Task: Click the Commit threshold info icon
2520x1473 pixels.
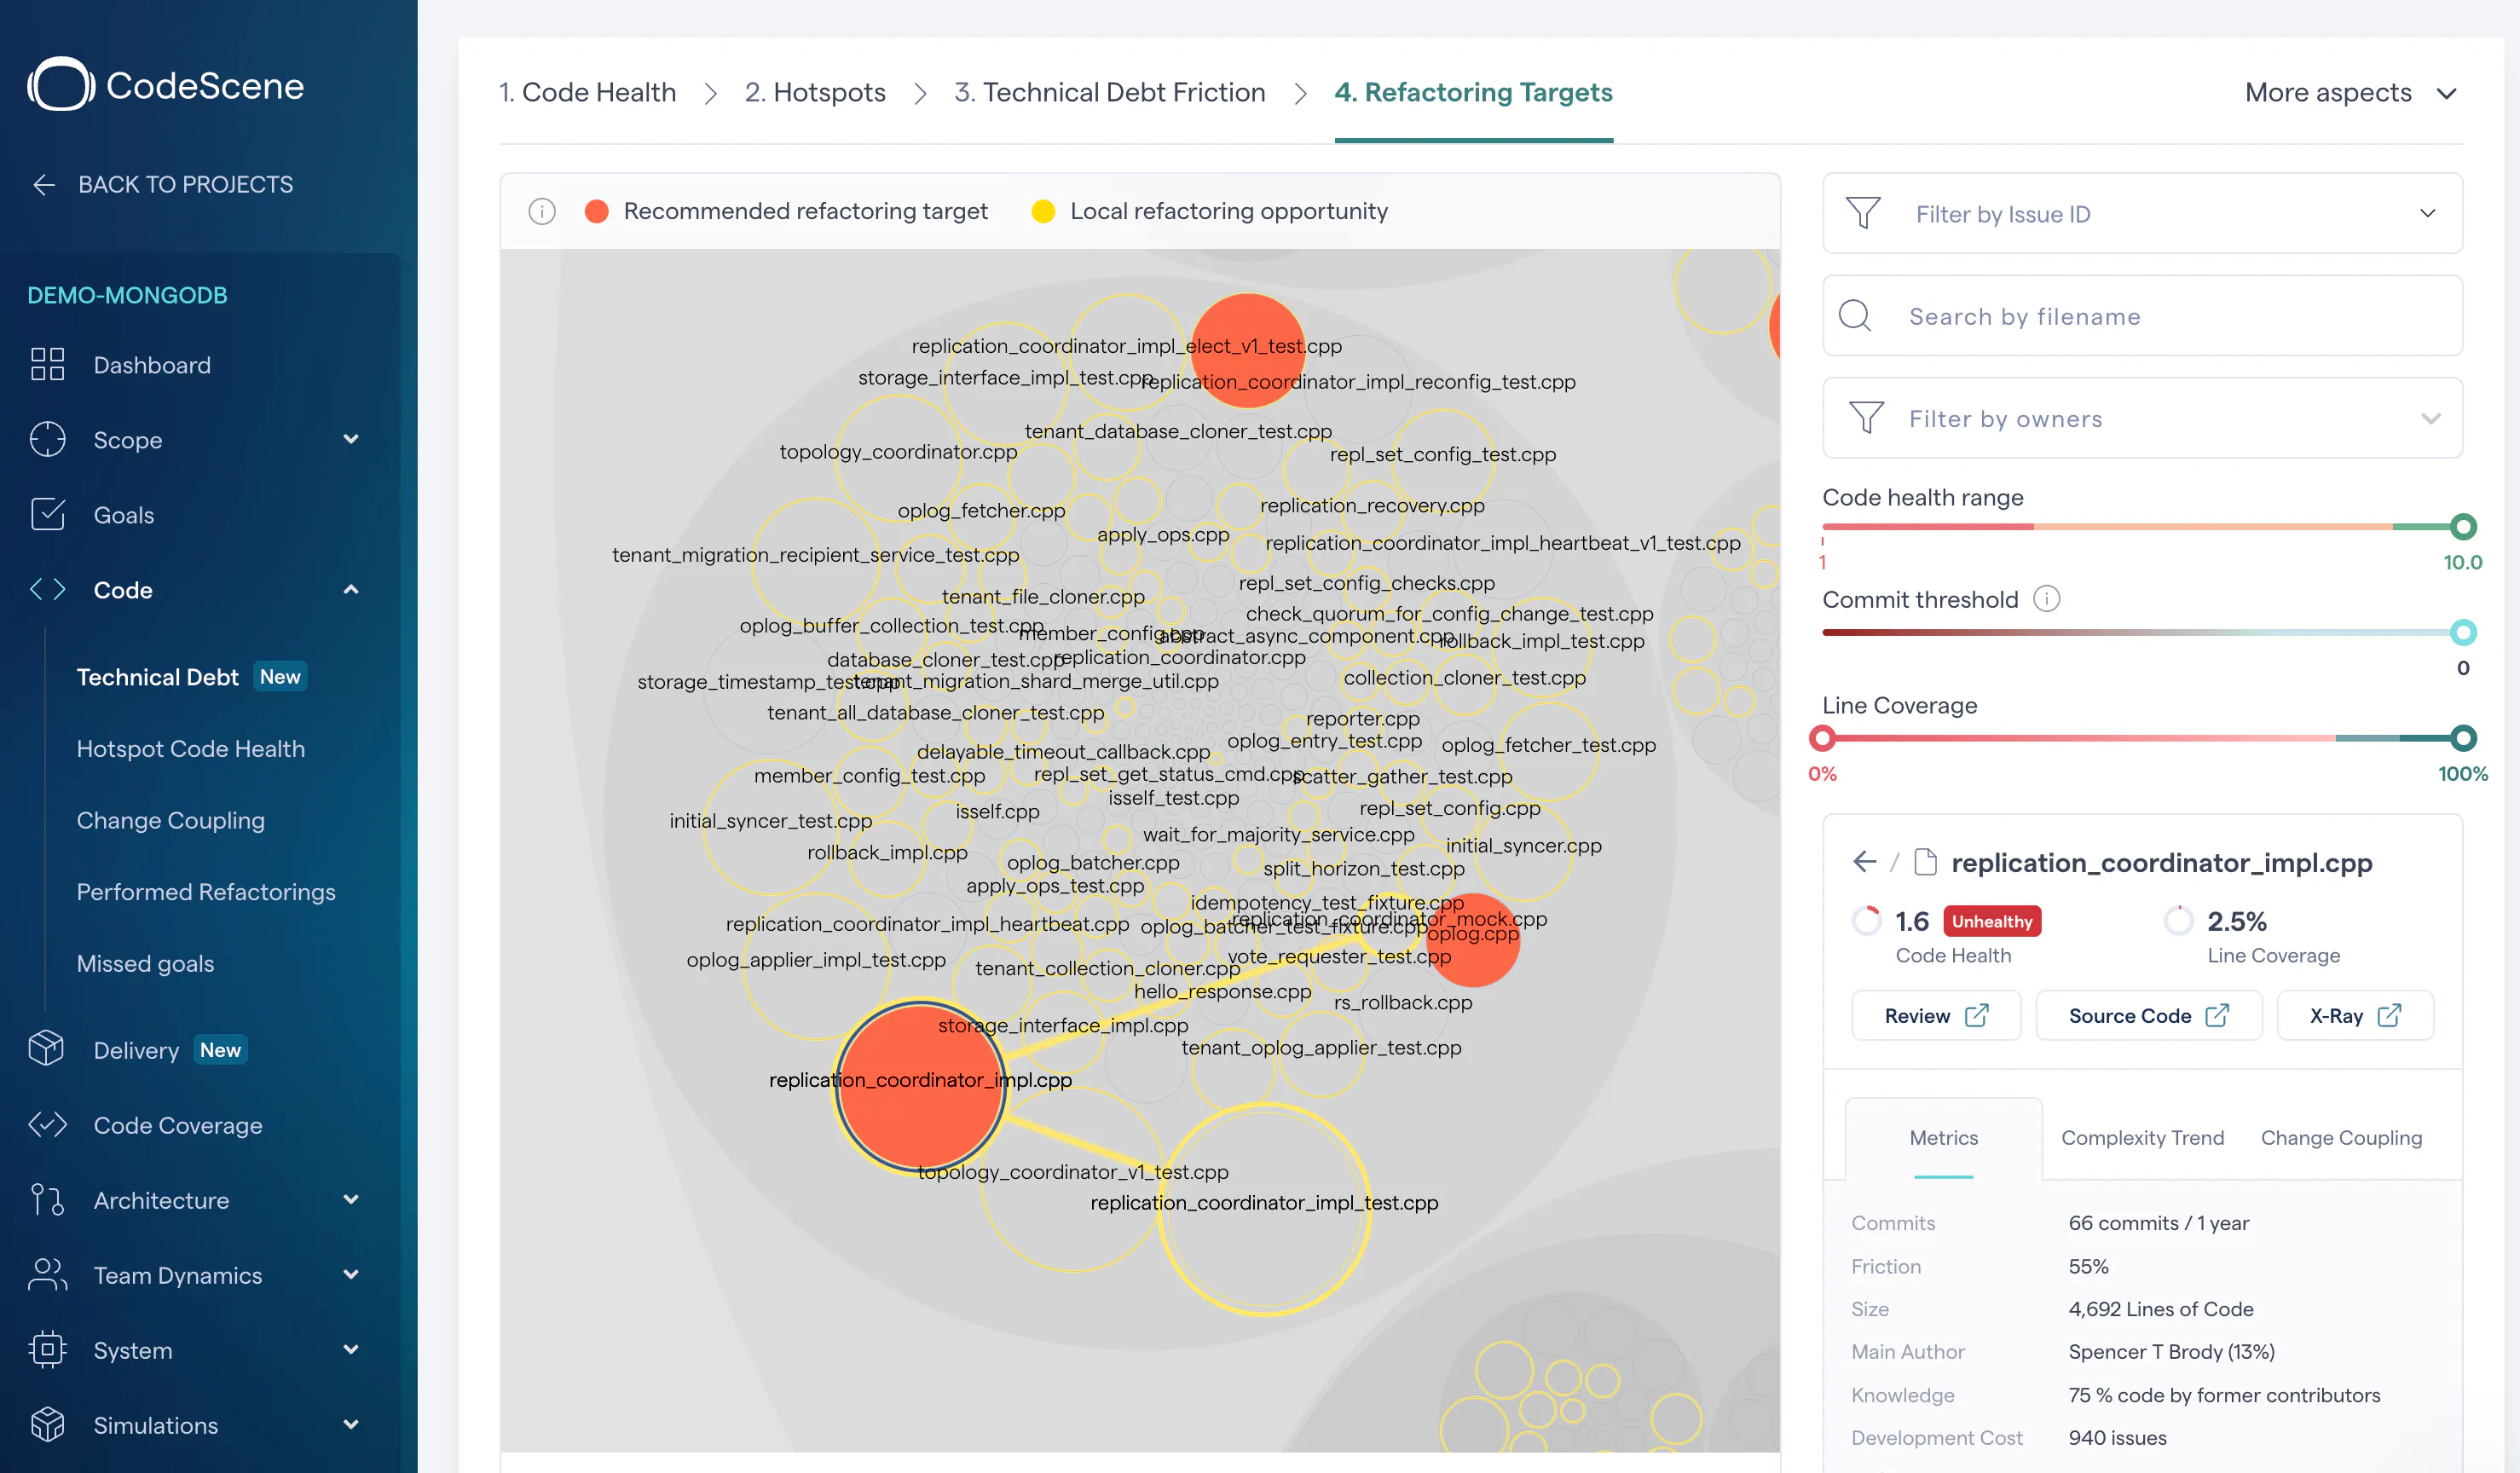Action: [x=2047, y=599]
